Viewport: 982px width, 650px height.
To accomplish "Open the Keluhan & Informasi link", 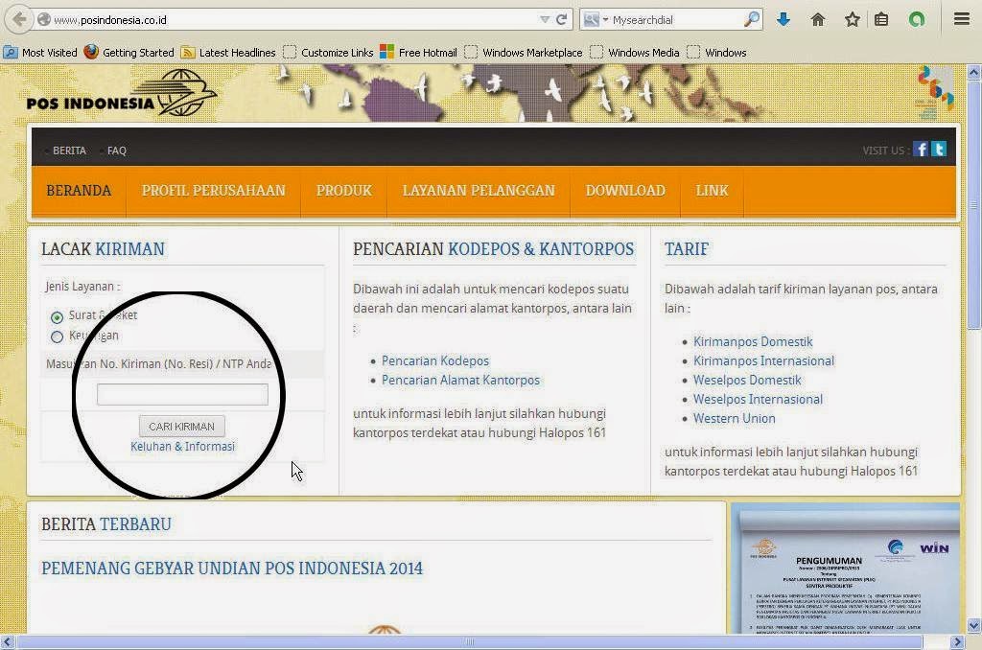I will click(x=182, y=447).
